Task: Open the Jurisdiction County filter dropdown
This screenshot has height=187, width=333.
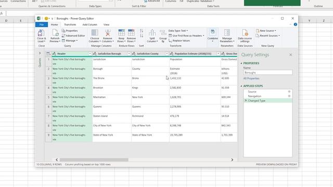Action: pos(166,54)
